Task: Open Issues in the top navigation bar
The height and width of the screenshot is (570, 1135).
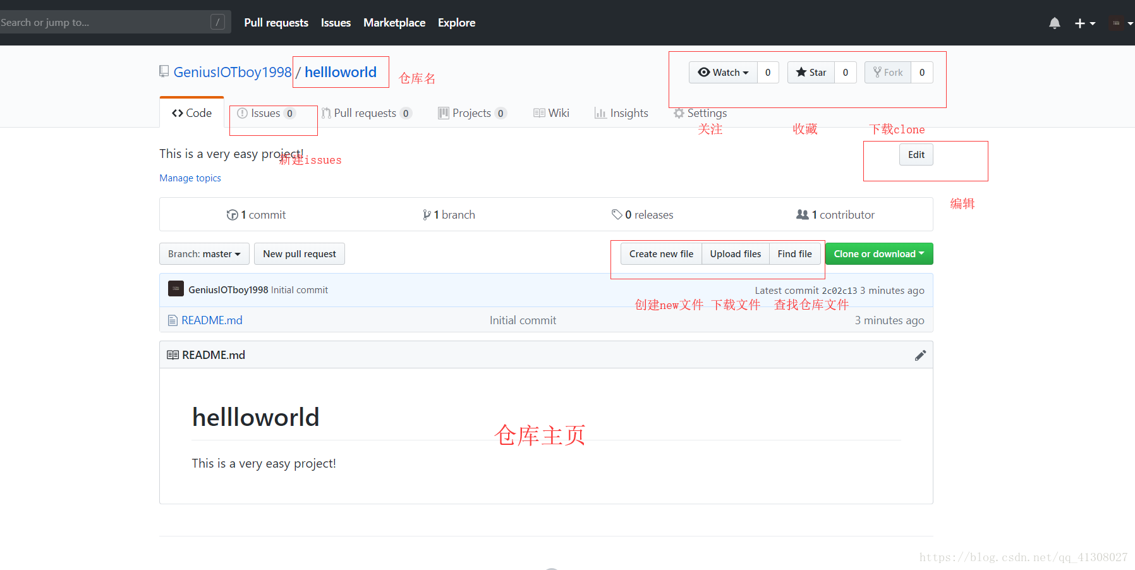Action: (336, 23)
